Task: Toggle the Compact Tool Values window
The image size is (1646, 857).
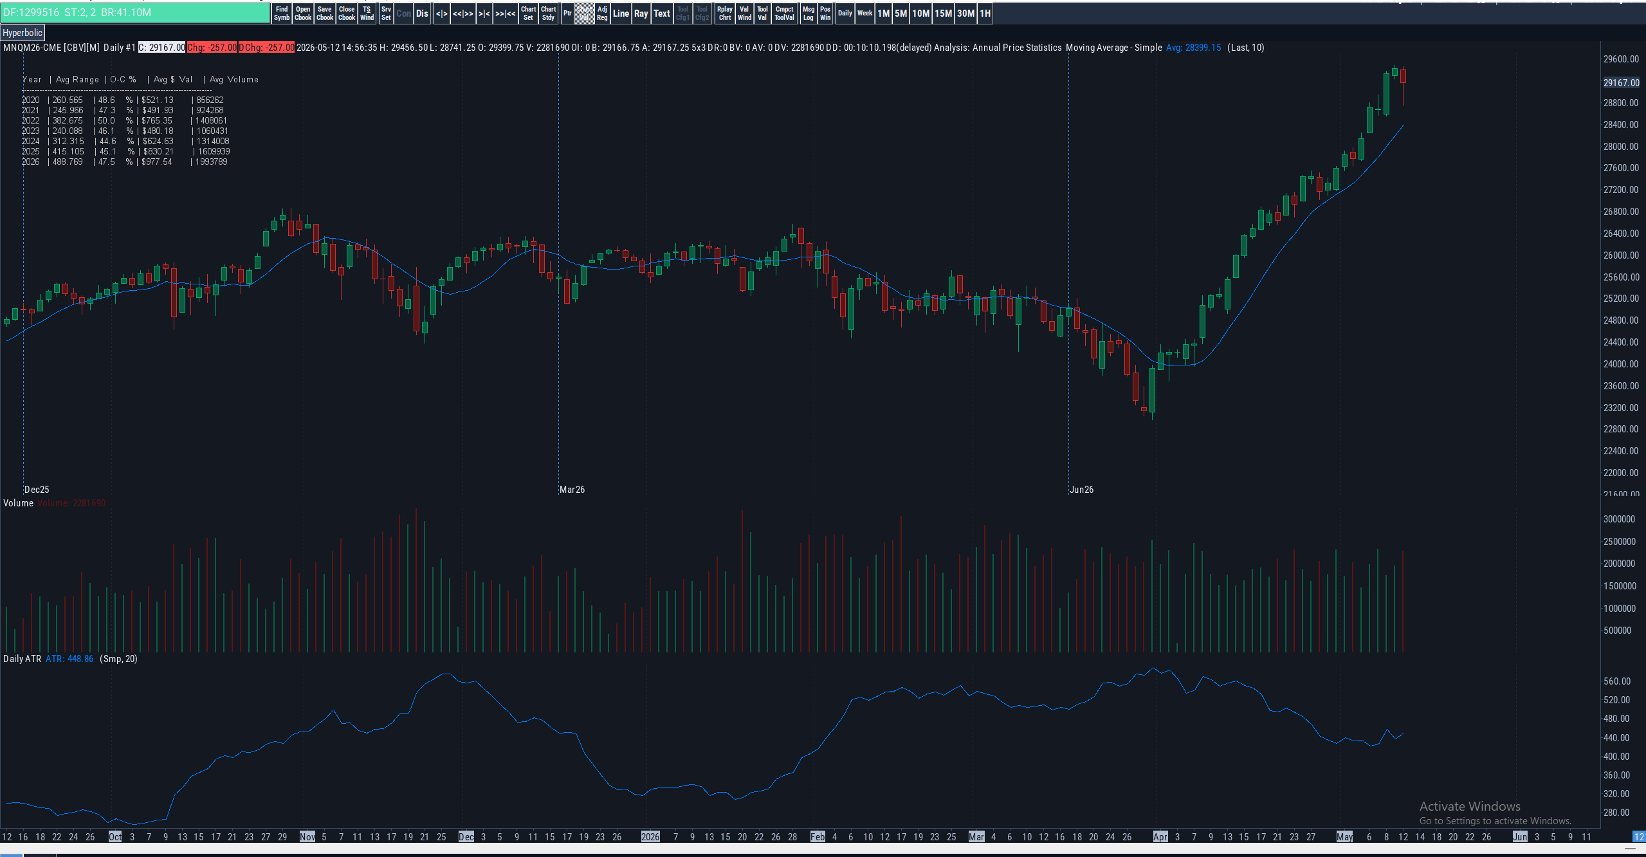Action: [784, 14]
